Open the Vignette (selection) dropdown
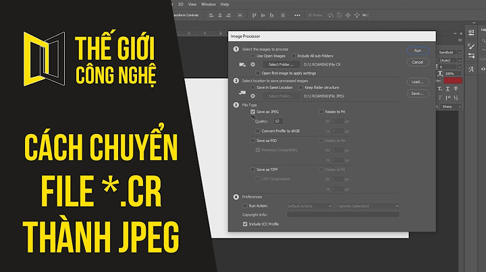 pyautogui.click(x=369, y=206)
